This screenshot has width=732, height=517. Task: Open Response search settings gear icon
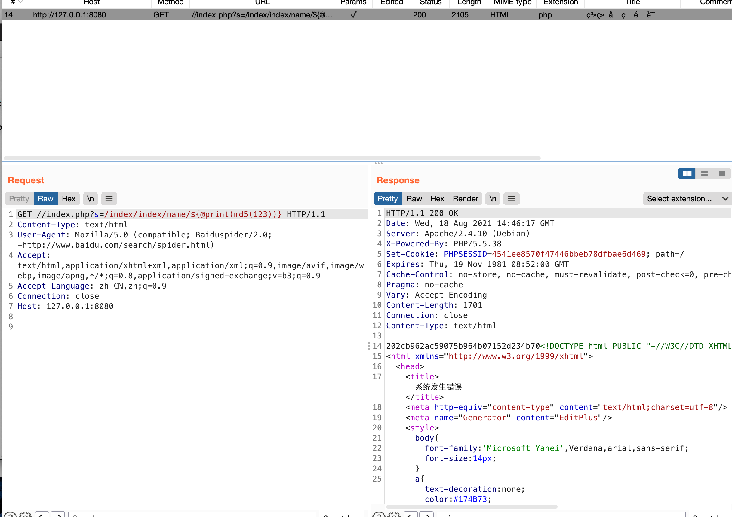pos(394,515)
